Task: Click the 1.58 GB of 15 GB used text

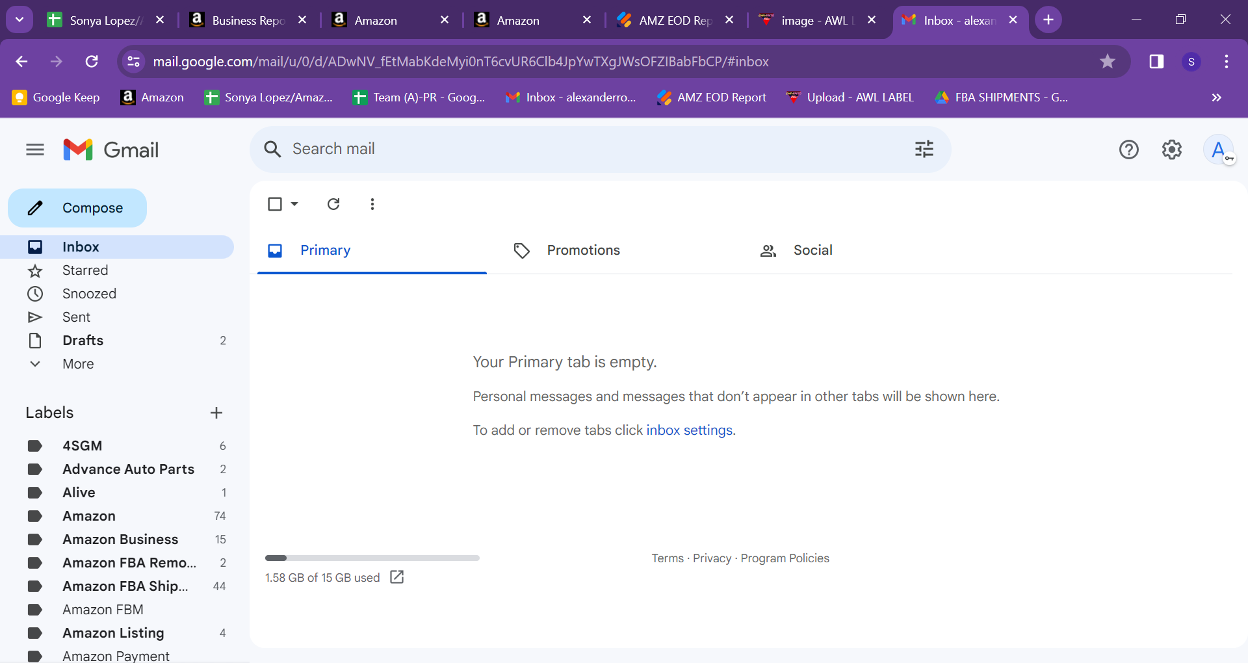Action: (322, 578)
